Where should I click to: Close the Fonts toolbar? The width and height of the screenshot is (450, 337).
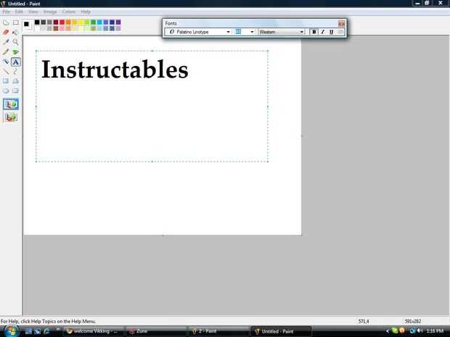(341, 23)
